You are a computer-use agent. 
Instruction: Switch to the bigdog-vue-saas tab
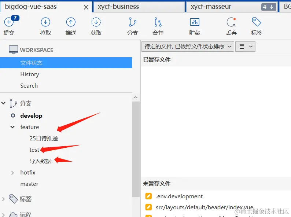pos(46,7)
